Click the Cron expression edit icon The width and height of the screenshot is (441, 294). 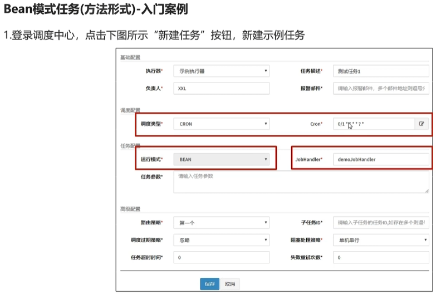tap(422, 124)
